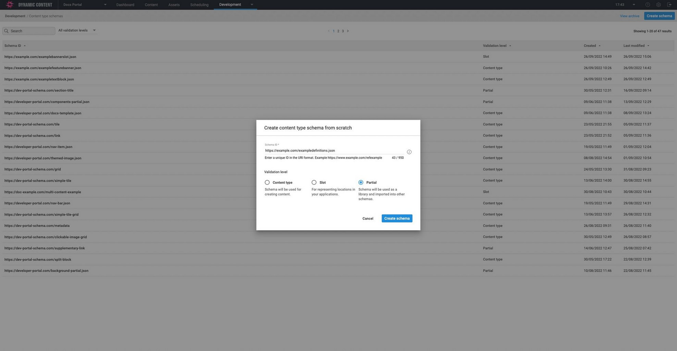The width and height of the screenshot is (677, 351).
Task: Focus the Schema ID input field
Action: point(334,150)
